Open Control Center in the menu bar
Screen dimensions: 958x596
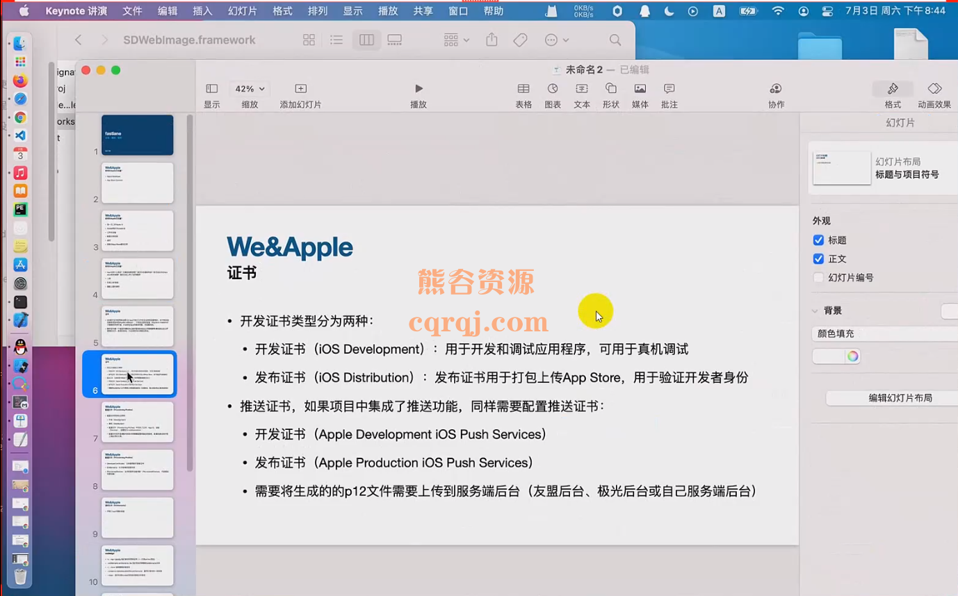tap(827, 11)
